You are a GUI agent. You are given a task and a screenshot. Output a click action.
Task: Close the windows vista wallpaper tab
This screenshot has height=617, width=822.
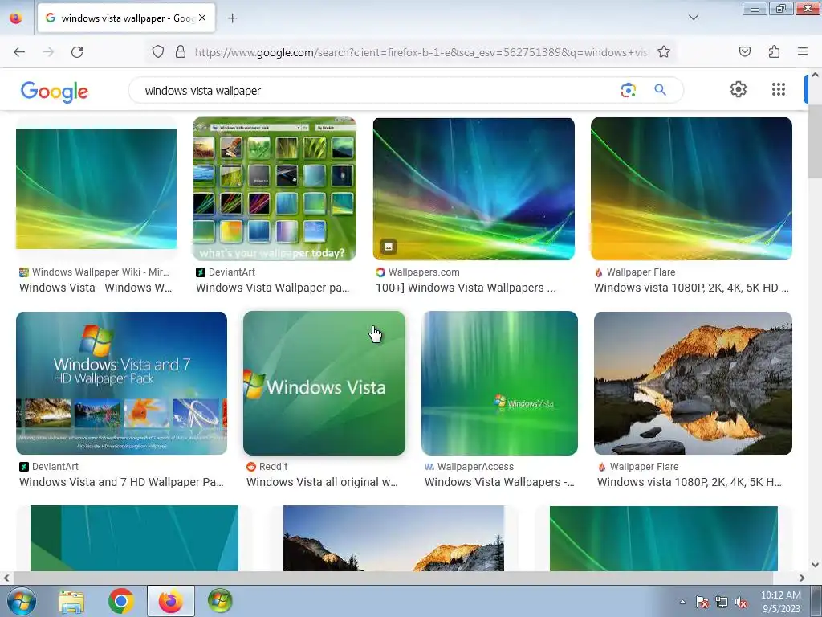(202, 18)
